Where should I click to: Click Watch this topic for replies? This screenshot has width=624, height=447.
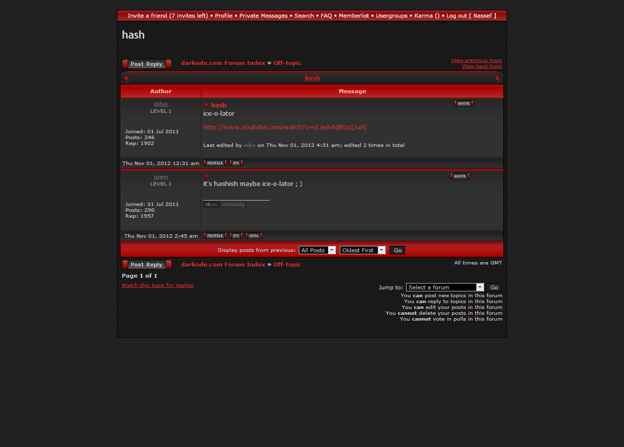[x=157, y=285]
